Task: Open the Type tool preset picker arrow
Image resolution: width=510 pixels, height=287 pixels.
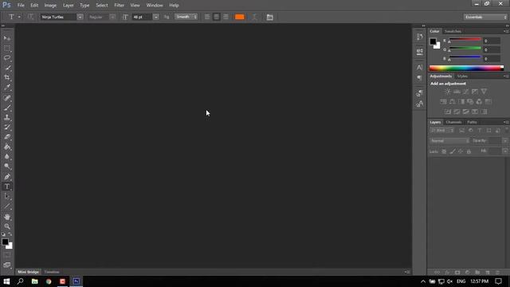Action: (x=19, y=17)
